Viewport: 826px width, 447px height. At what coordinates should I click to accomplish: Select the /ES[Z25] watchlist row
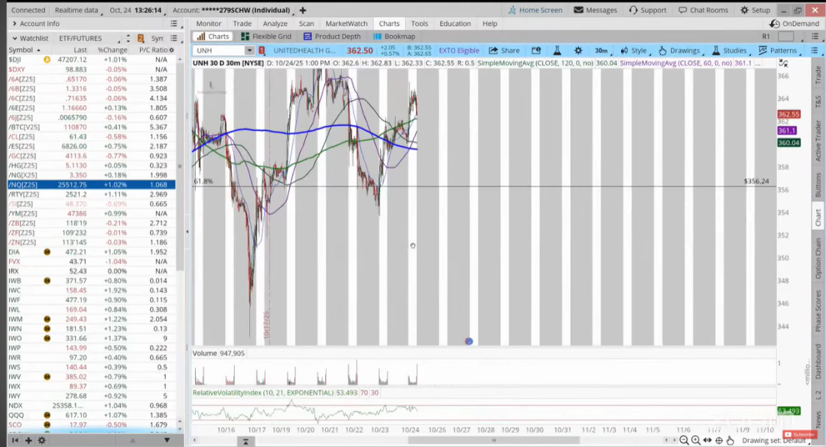91,147
